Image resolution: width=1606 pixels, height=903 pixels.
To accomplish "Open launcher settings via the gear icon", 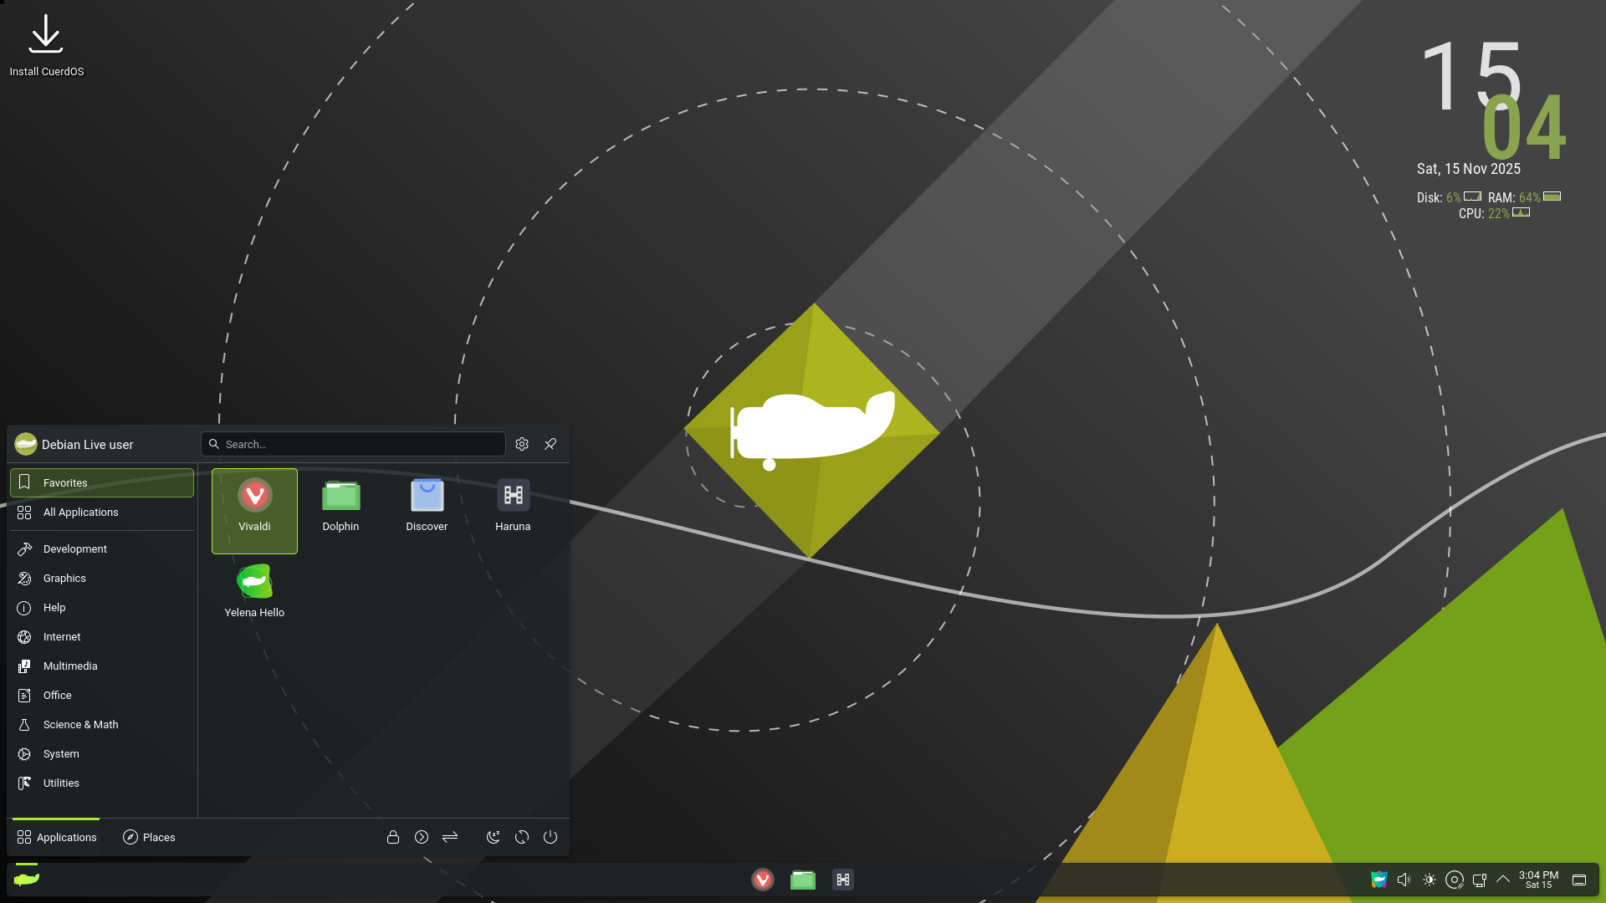I will tap(522, 444).
